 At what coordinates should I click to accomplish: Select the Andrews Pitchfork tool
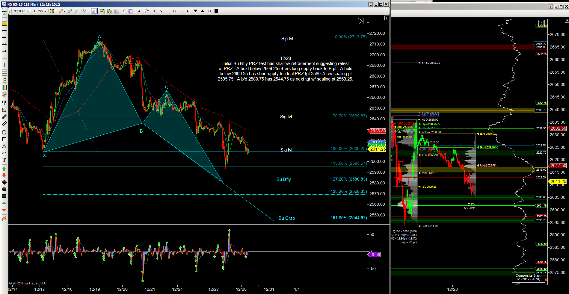[4, 103]
